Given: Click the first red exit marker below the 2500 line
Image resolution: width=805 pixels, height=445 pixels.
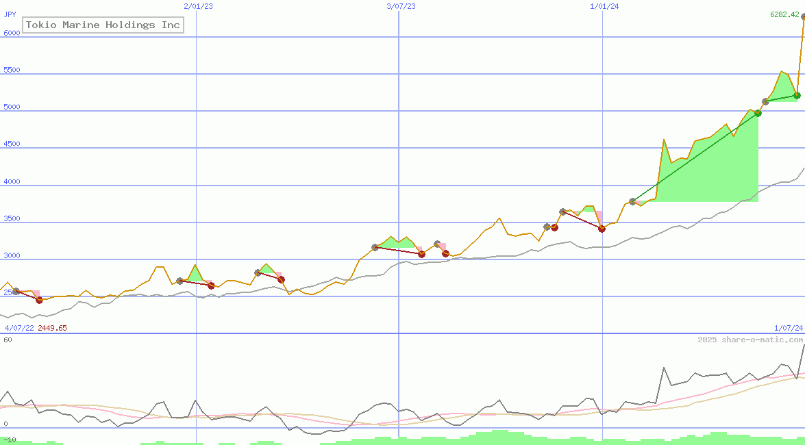Looking at the screenshot, I should coord(40,301).
